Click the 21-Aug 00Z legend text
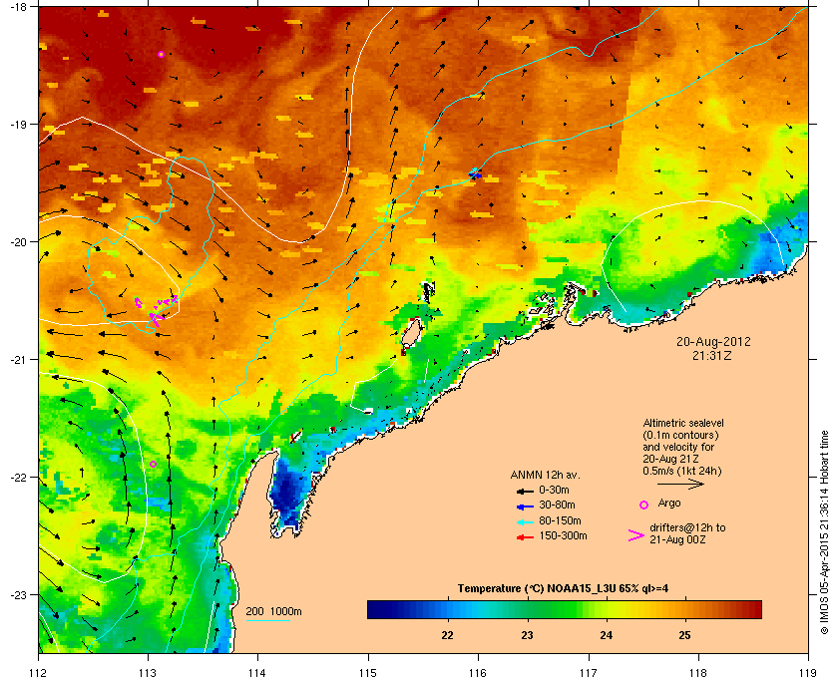The height and width of the screenshot is (678, 838). click(x=677, y=539)
